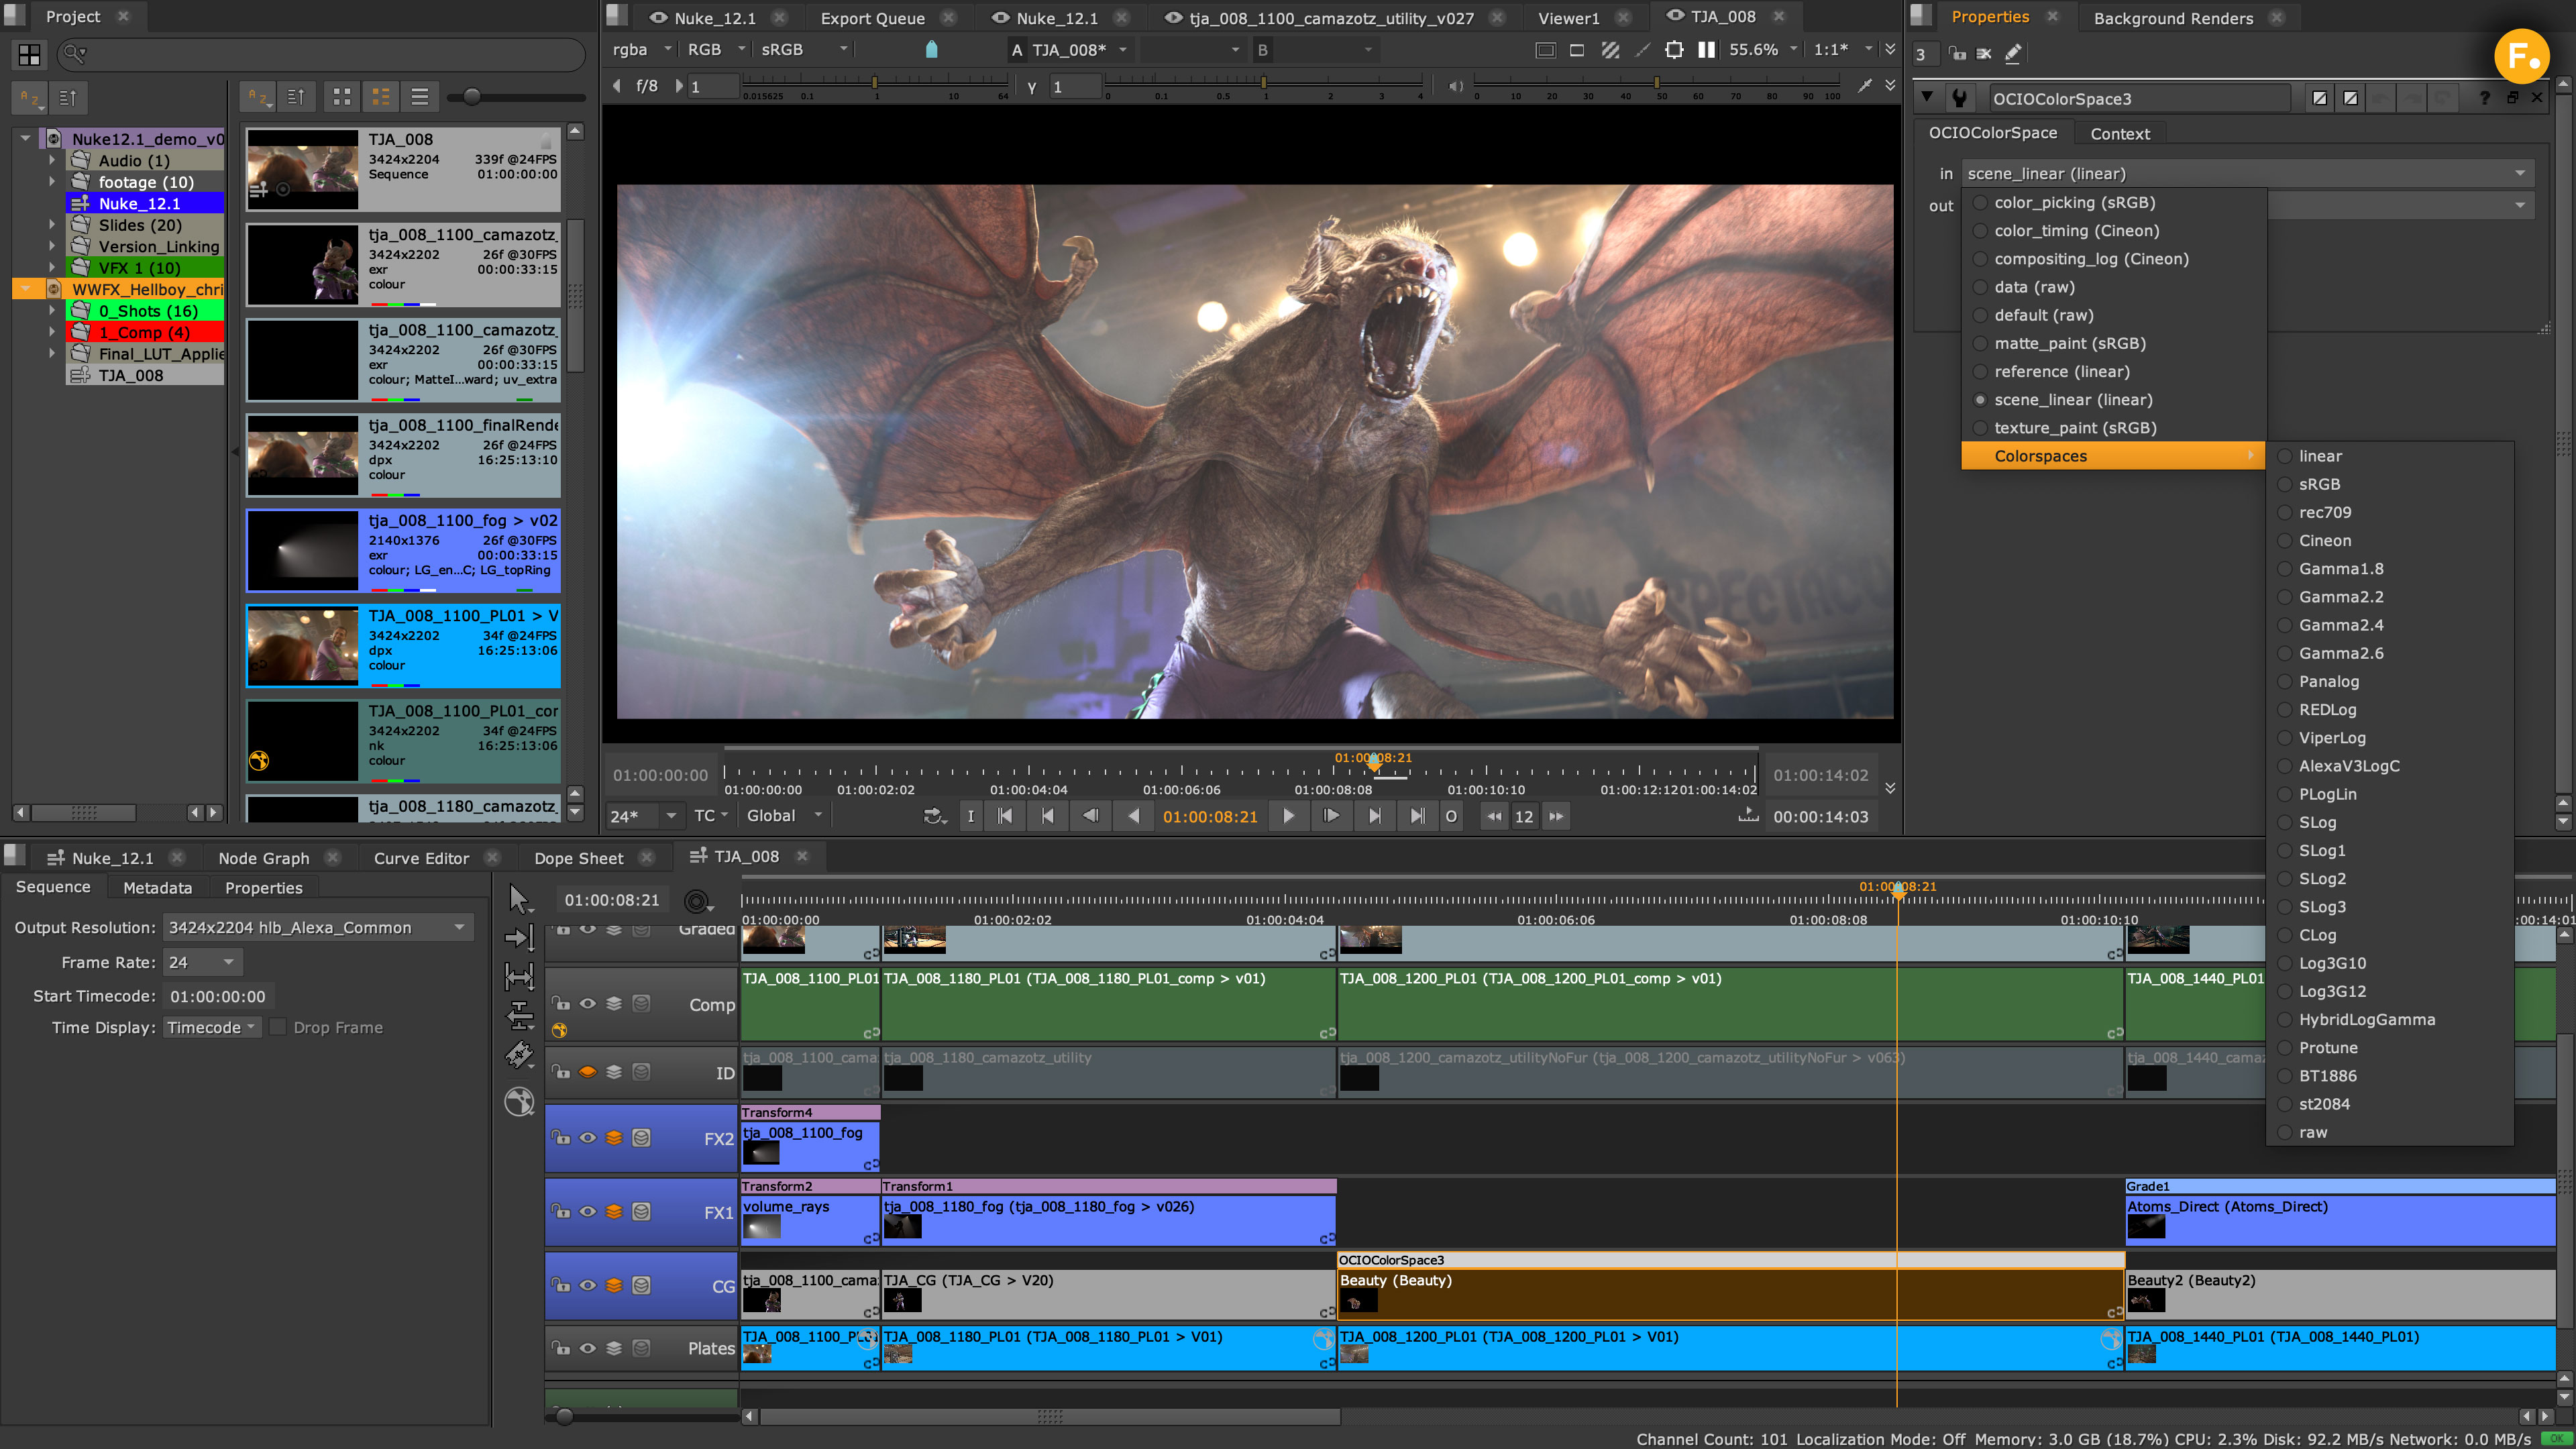
Task: Click the thumbnail size slider in Project bin
Action: pyautogui.click(x=471, y=97)
